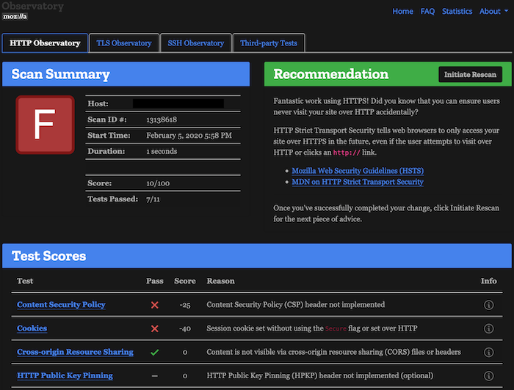
Task: Click the Recommendation heading
Action: 331,74
